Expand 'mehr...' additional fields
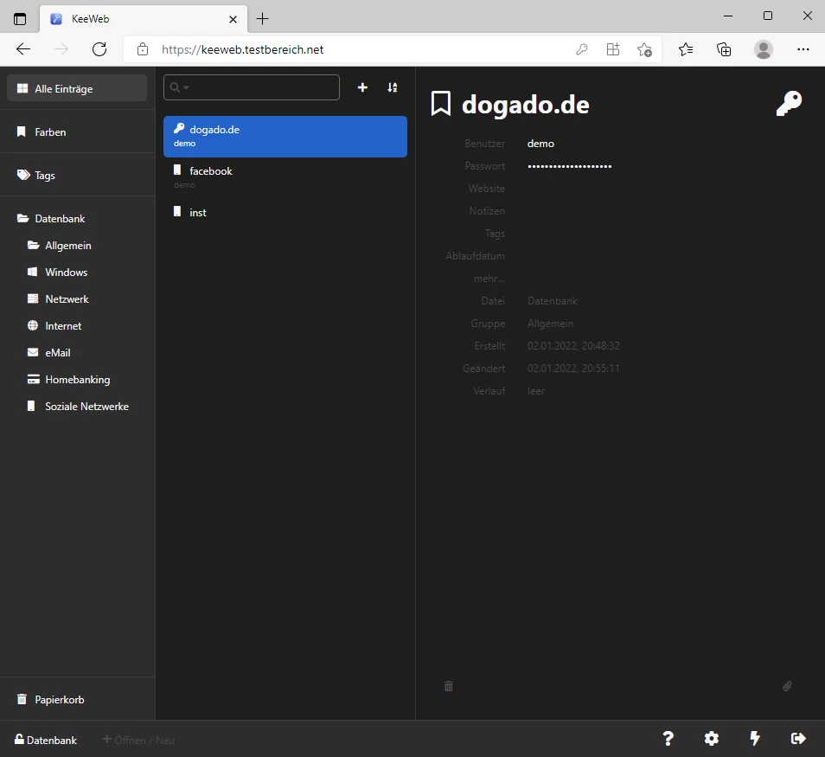Viewport: 825px width, 757px height. click(489, 279)
